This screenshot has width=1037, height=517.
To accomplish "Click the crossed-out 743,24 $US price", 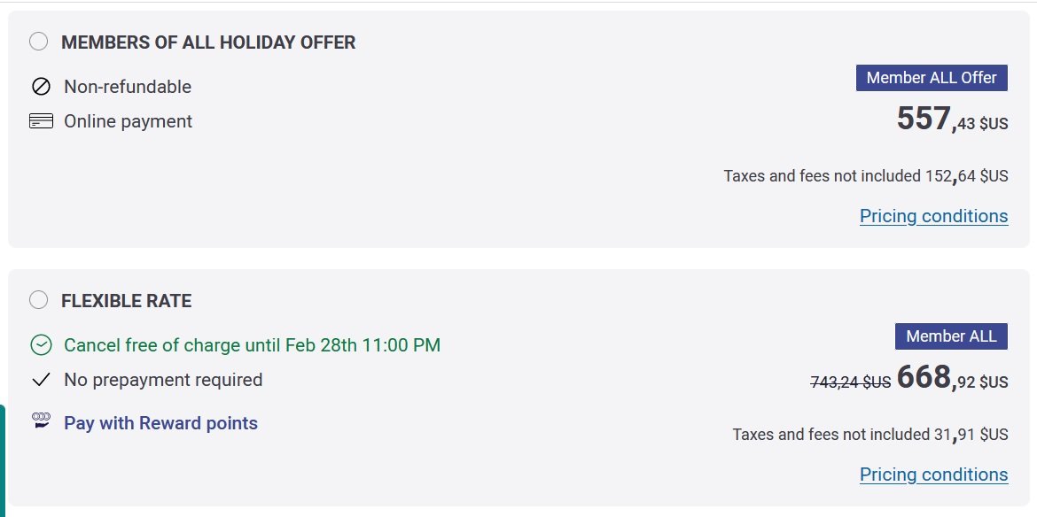I will pyautogui.click(x=851, y=382).
